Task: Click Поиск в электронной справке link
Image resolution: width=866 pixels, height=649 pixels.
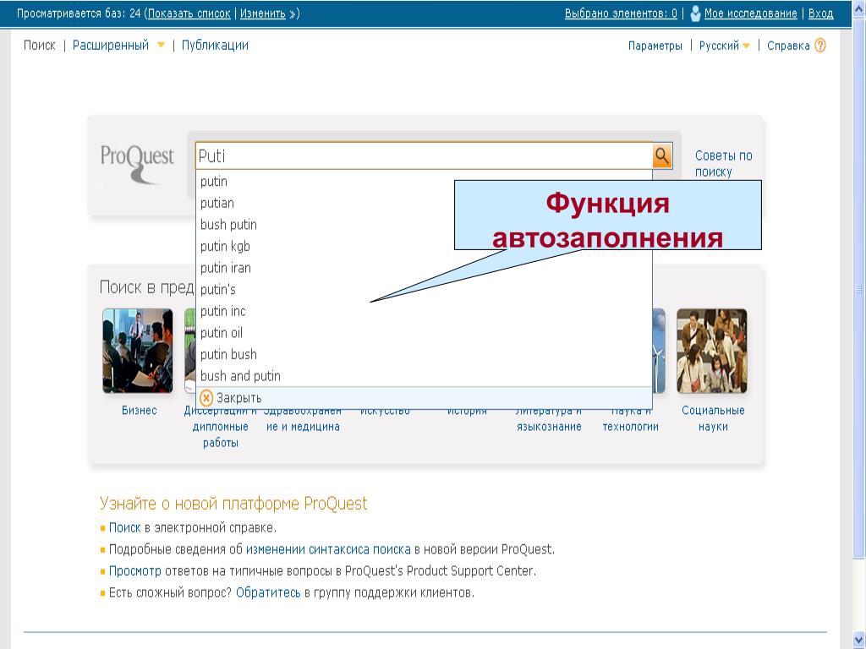Action: click(124, 527)
